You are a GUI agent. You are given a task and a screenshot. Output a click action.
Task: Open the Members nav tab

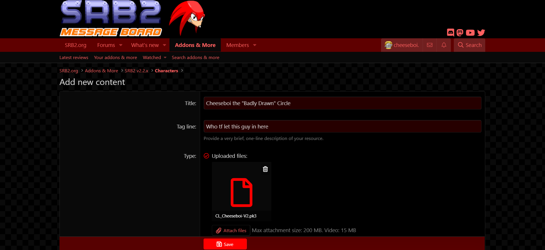click(238, 45)
